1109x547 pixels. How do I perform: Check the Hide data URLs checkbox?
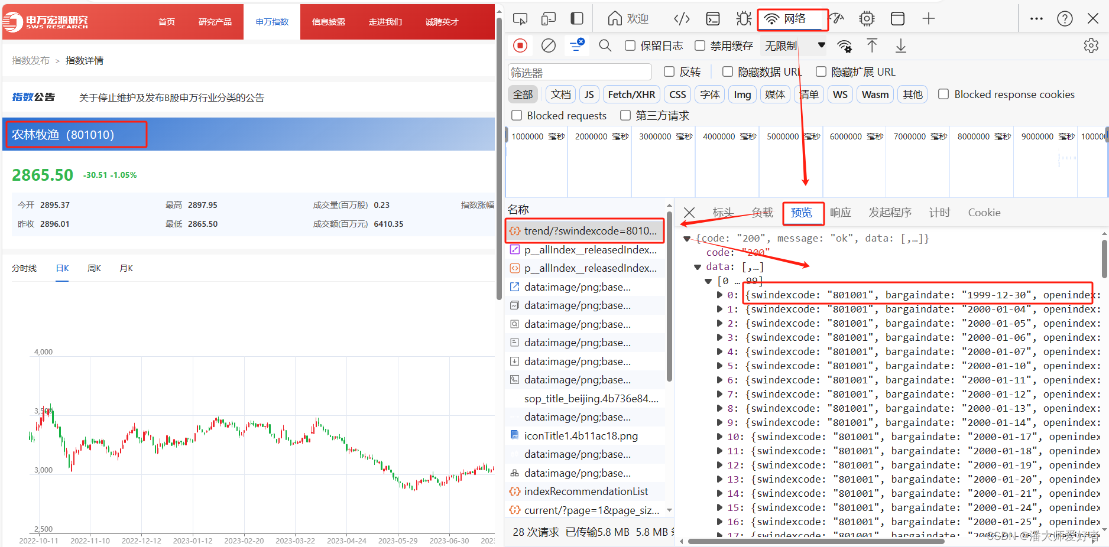(x=728, y=71)
